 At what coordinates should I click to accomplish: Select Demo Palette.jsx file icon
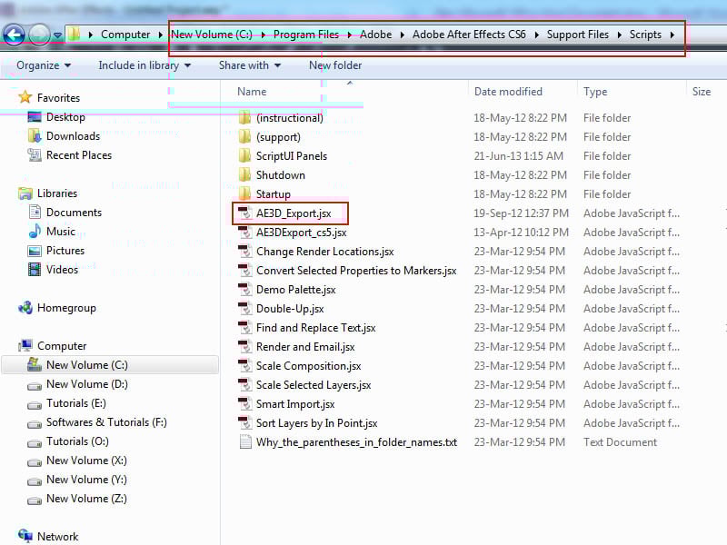click(244, 289)
